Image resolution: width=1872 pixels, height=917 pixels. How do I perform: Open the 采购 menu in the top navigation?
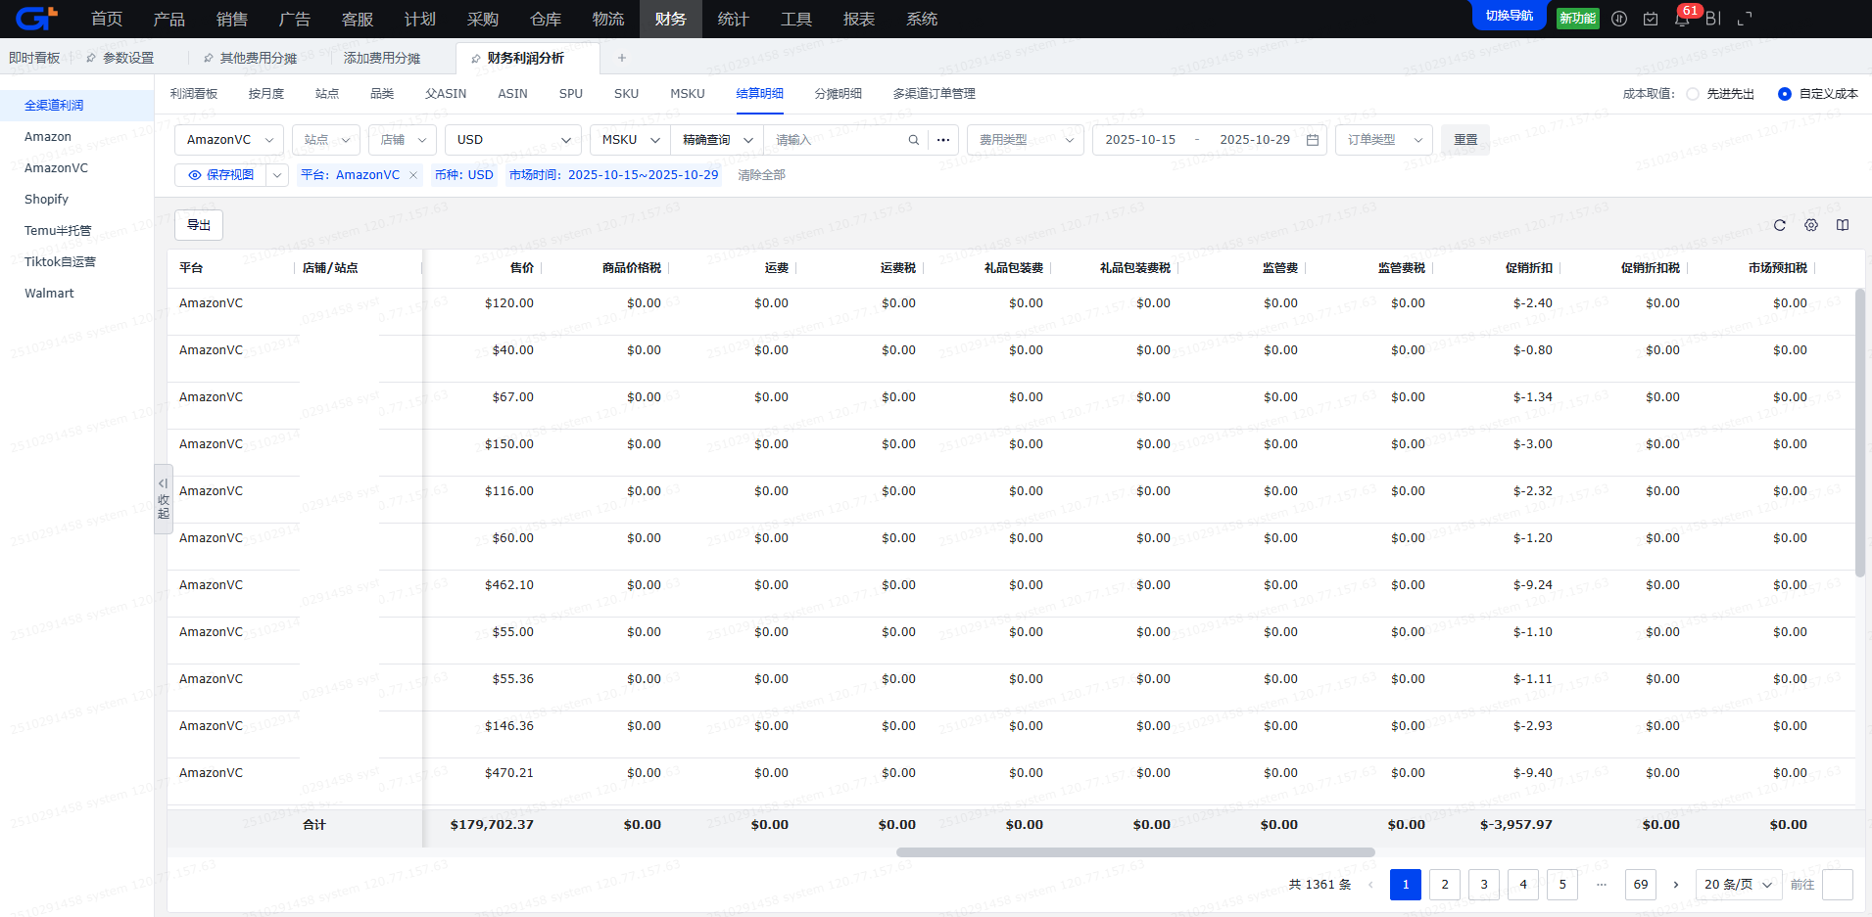point(483,19)
